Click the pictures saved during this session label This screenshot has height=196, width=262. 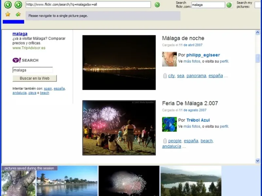click(x=29, y=168)
